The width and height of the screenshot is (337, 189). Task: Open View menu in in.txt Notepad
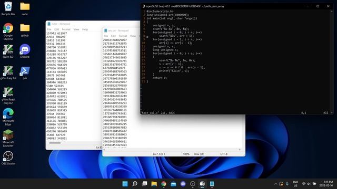click(76, 29)
